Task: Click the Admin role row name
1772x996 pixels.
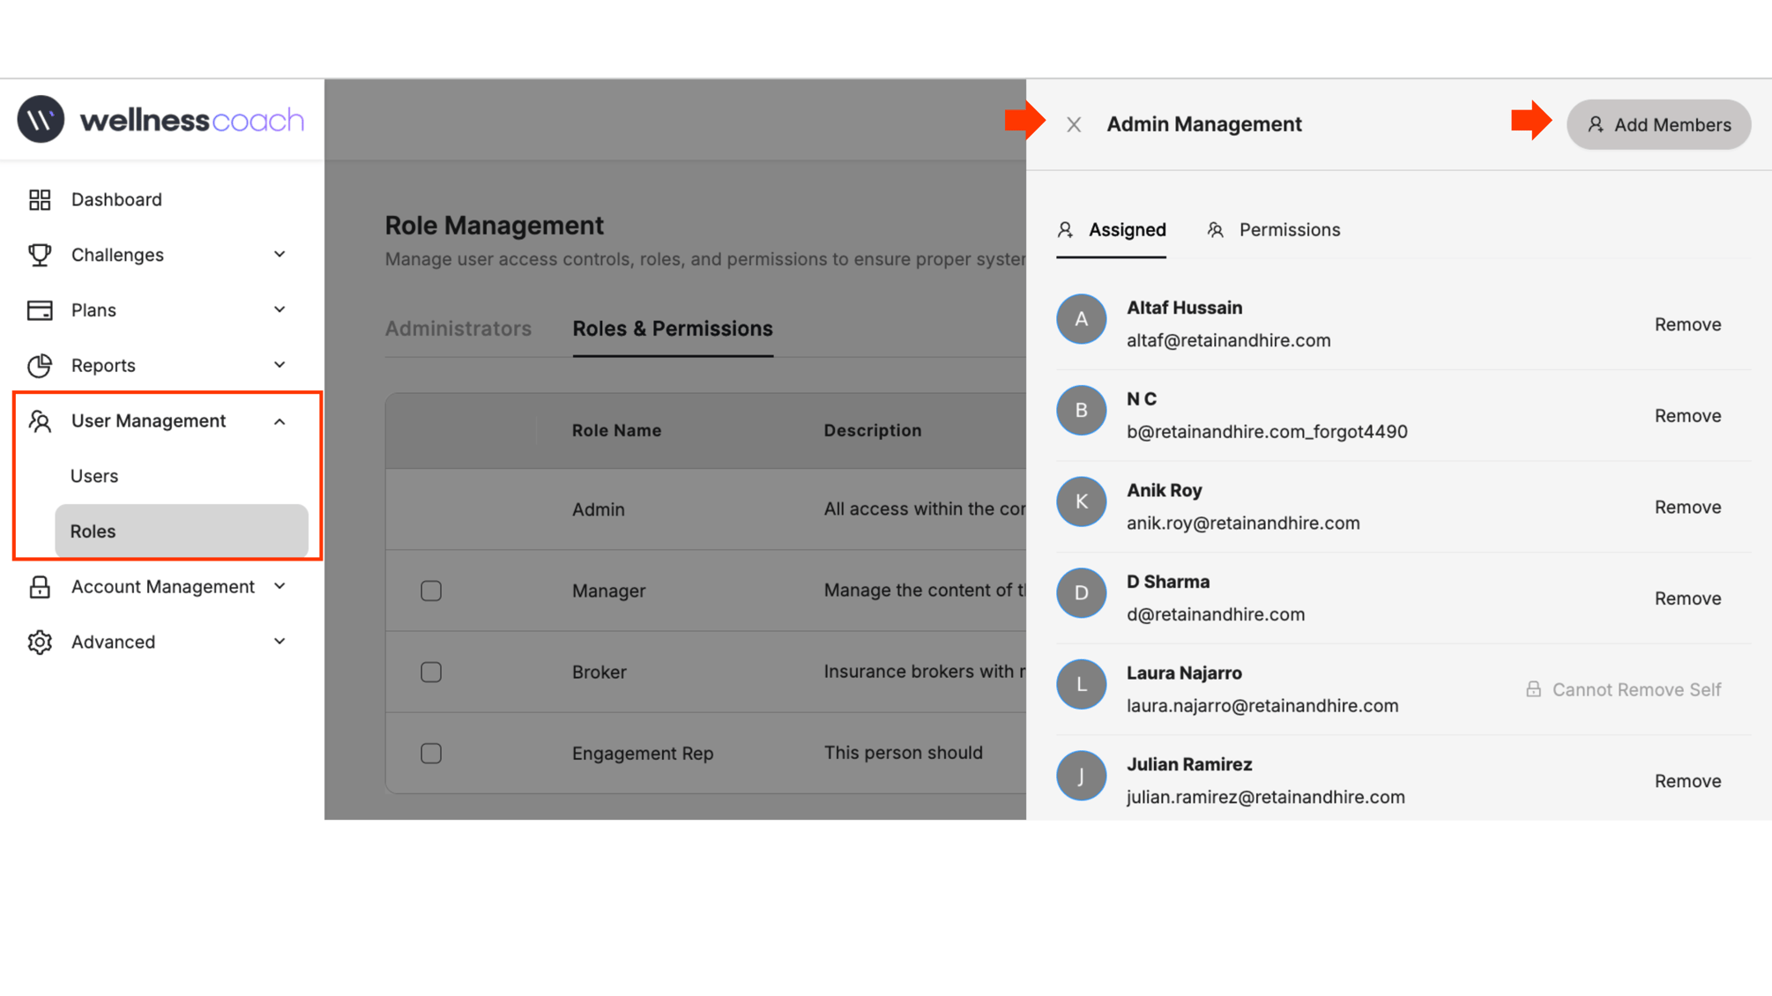Action: click(x=599, y=509)
